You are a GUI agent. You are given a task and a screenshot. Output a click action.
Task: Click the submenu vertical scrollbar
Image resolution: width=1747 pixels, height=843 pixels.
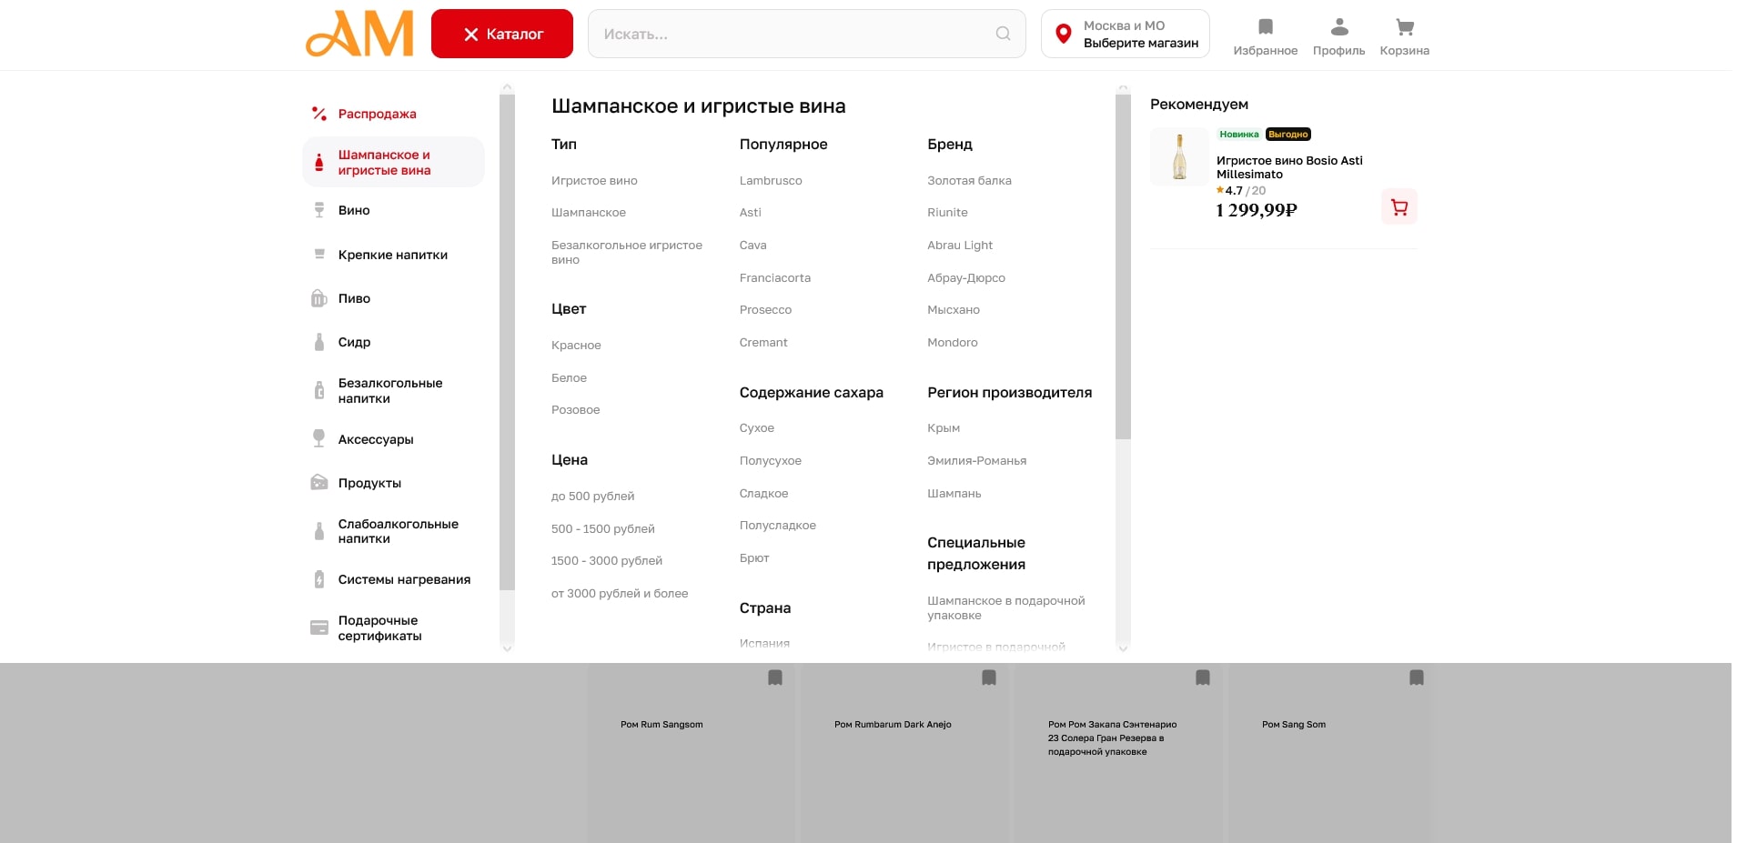[1123, 273]
